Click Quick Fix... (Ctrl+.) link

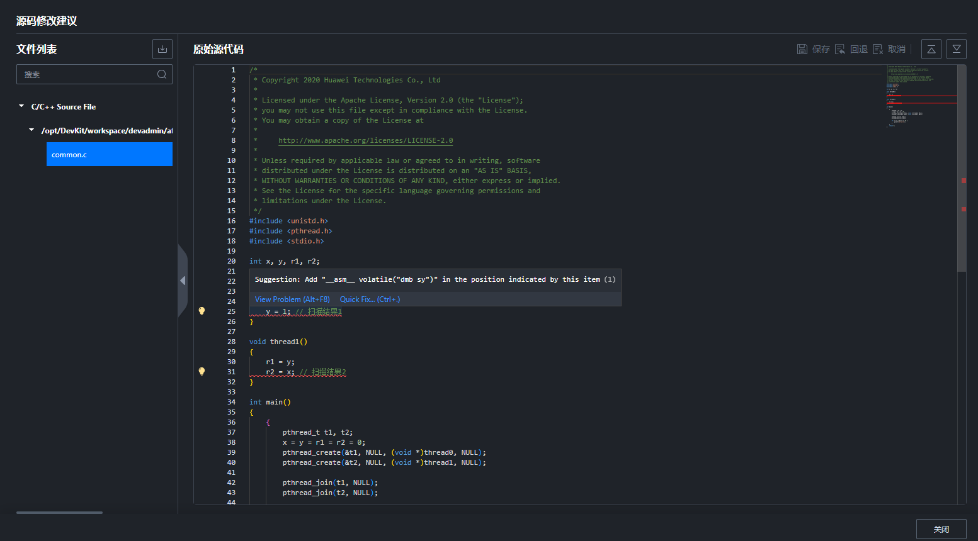370,299
